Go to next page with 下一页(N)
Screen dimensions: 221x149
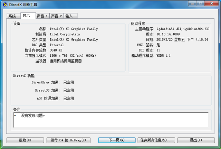(117, 140)
